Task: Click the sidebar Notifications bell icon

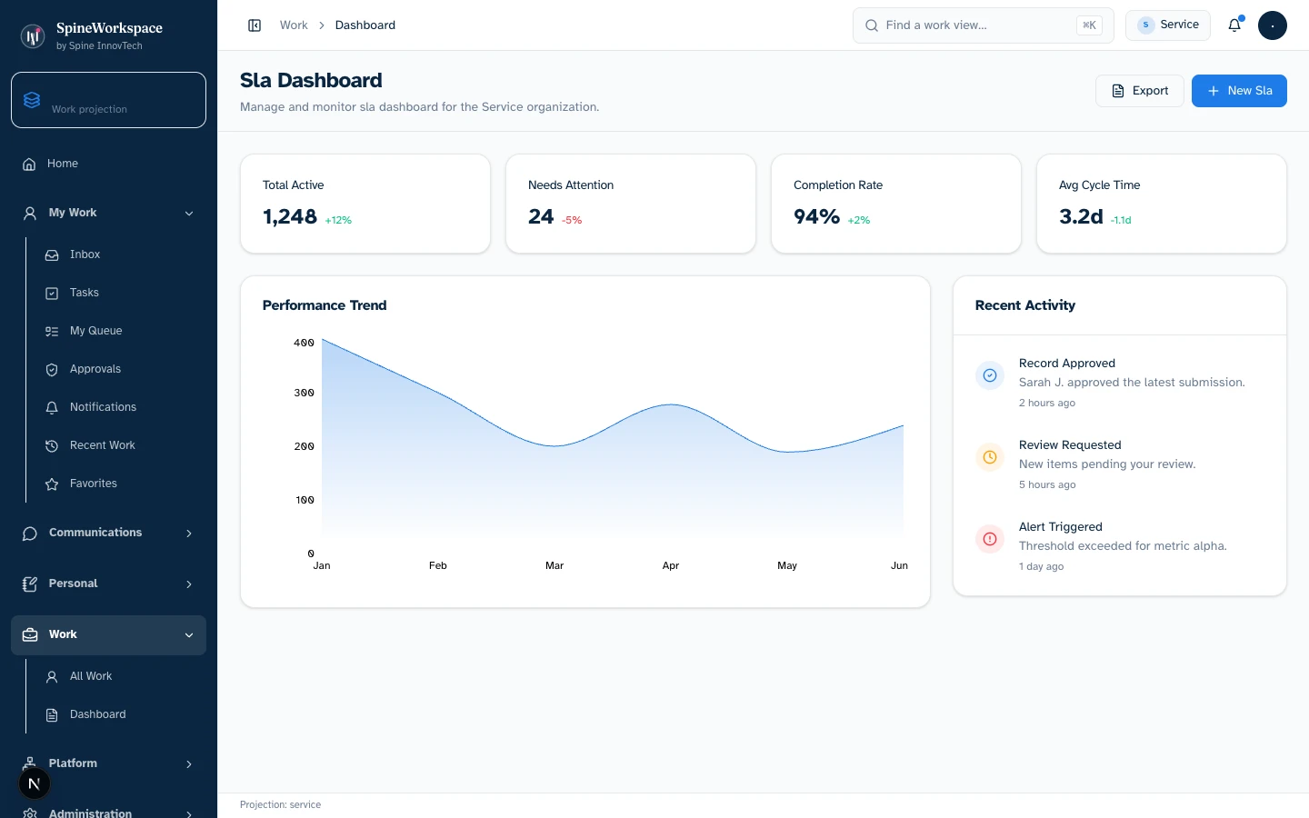Action: coord(52,407)
